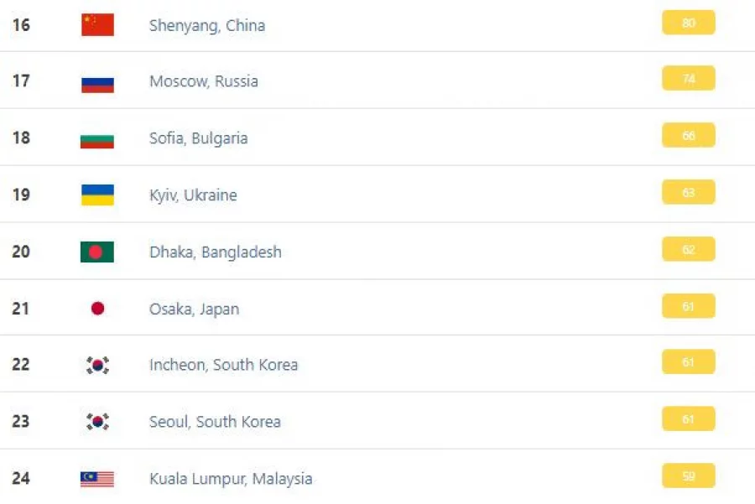The image size is (755, 504).
Task: Click the Russia flag icon
Action: 98,85
